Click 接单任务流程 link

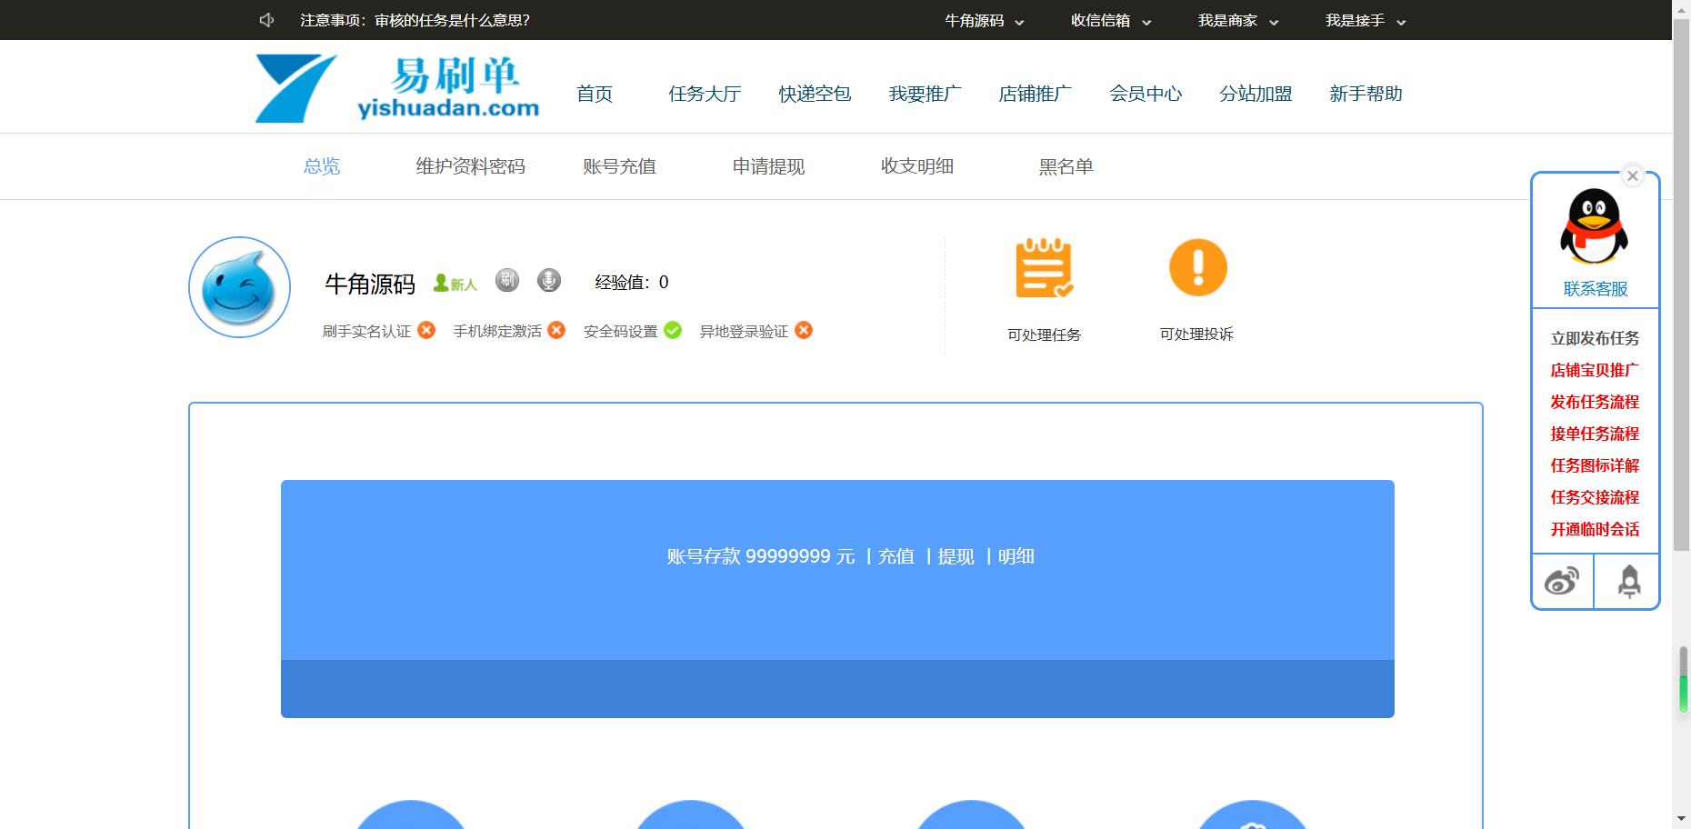1595,434
